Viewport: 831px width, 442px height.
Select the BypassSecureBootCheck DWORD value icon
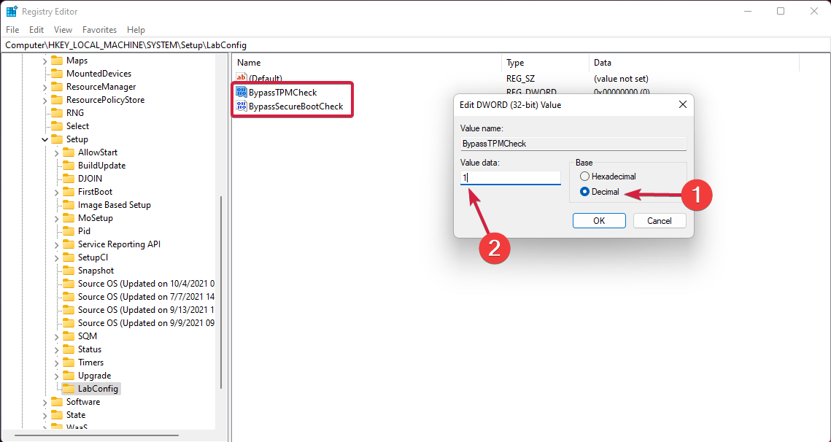point(241,106)
